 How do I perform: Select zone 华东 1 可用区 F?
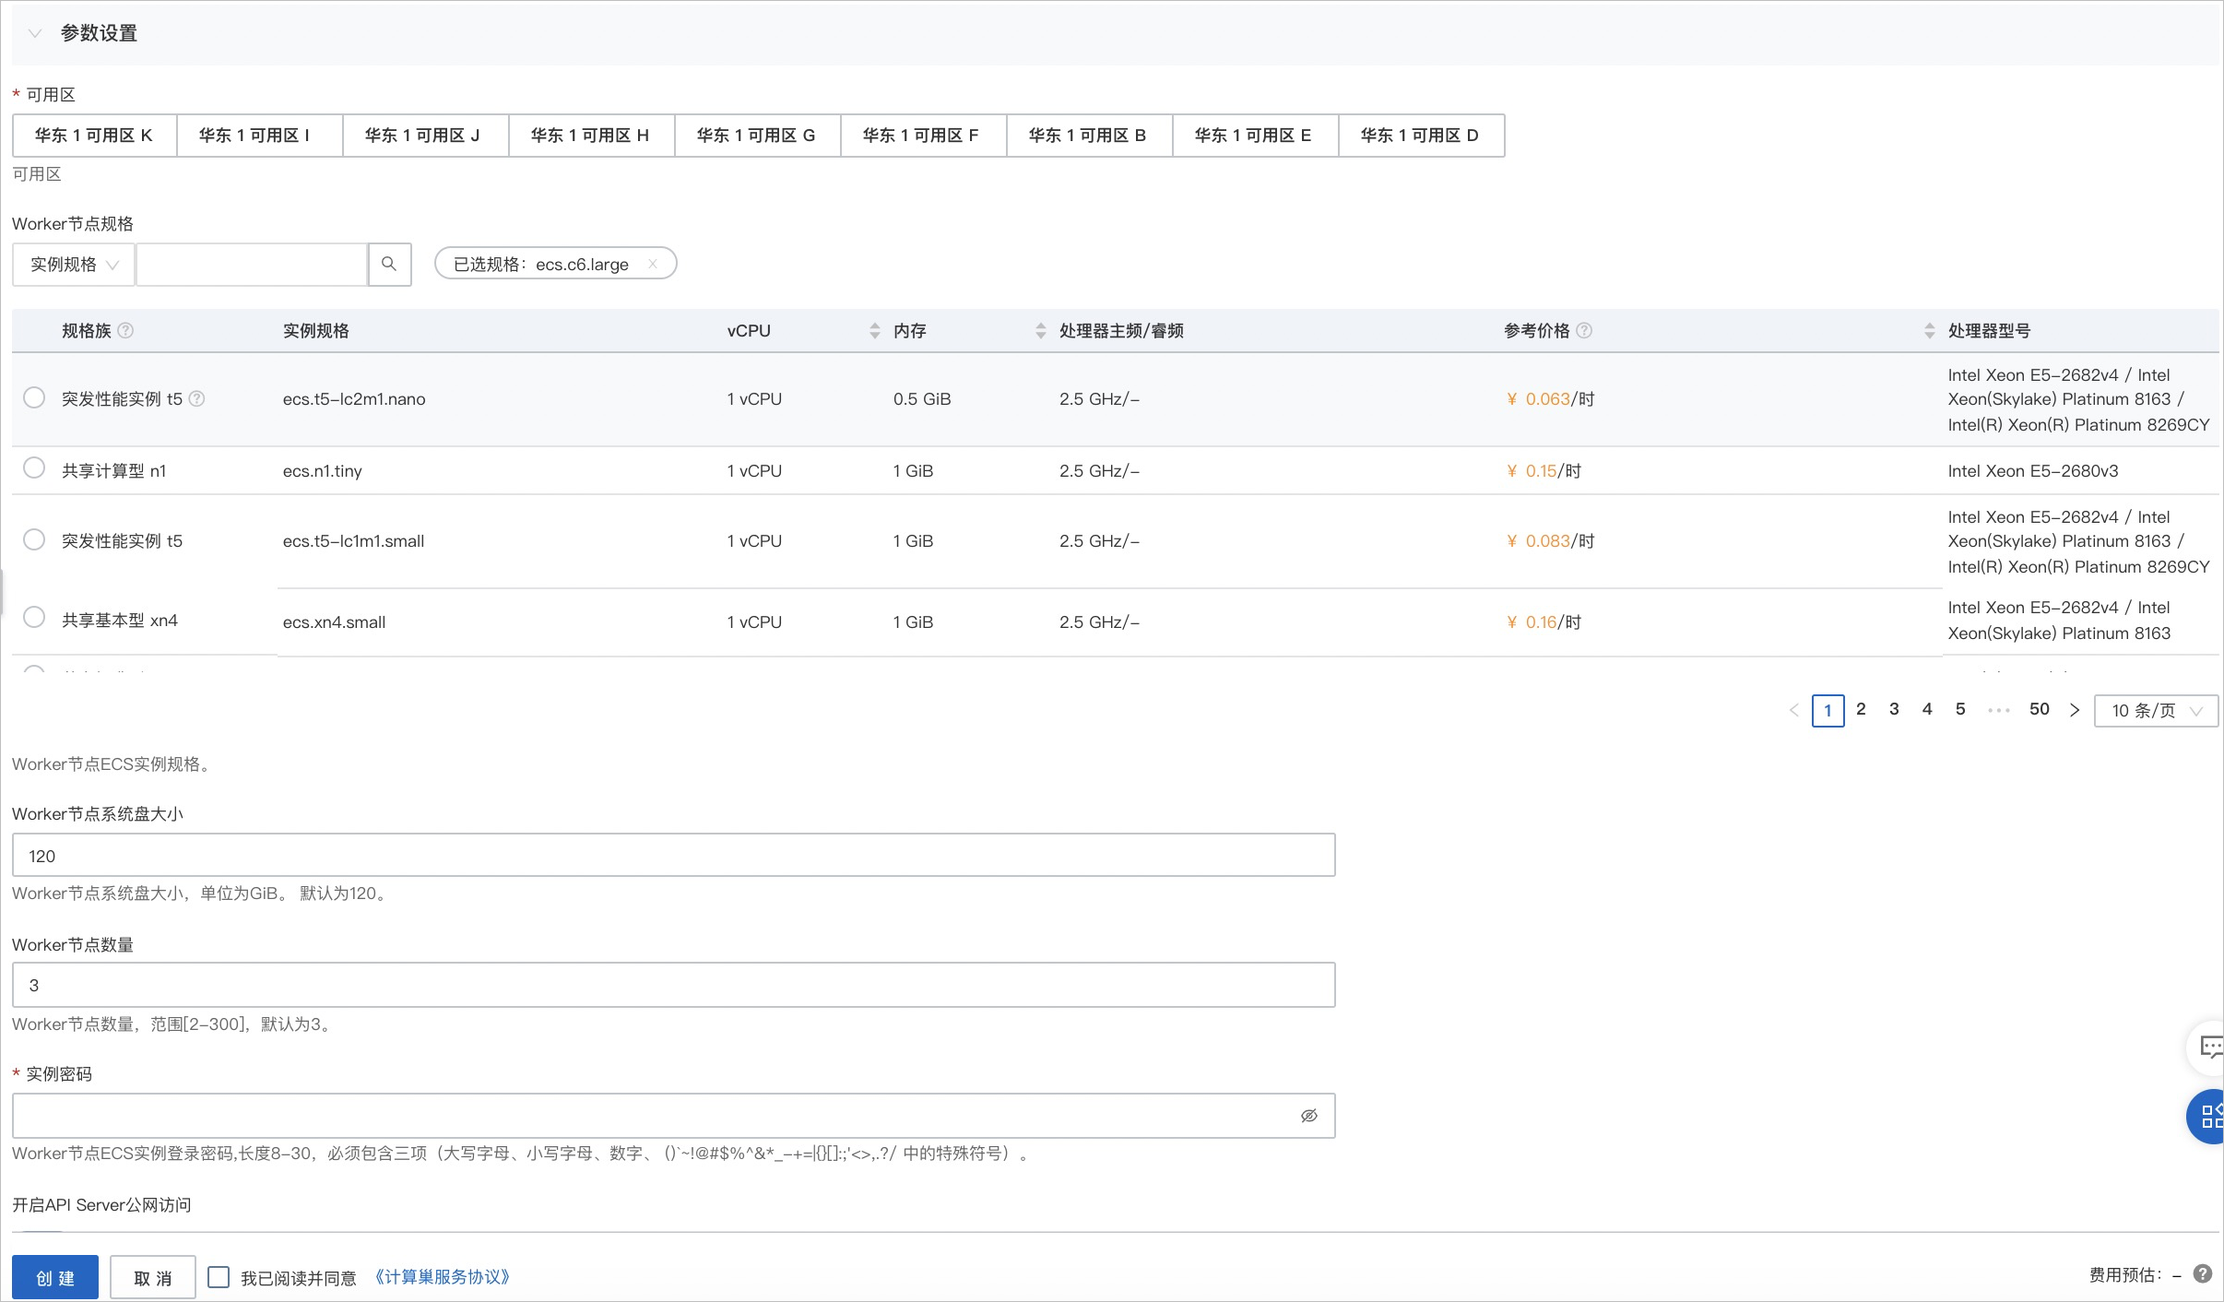(x=923, y=136)
